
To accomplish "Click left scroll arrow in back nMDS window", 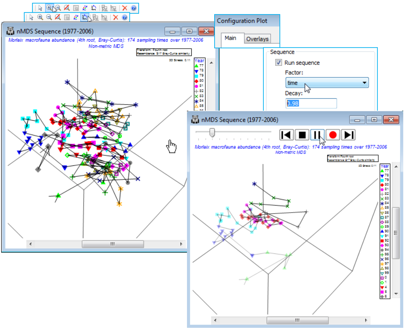I will (30, 244).
